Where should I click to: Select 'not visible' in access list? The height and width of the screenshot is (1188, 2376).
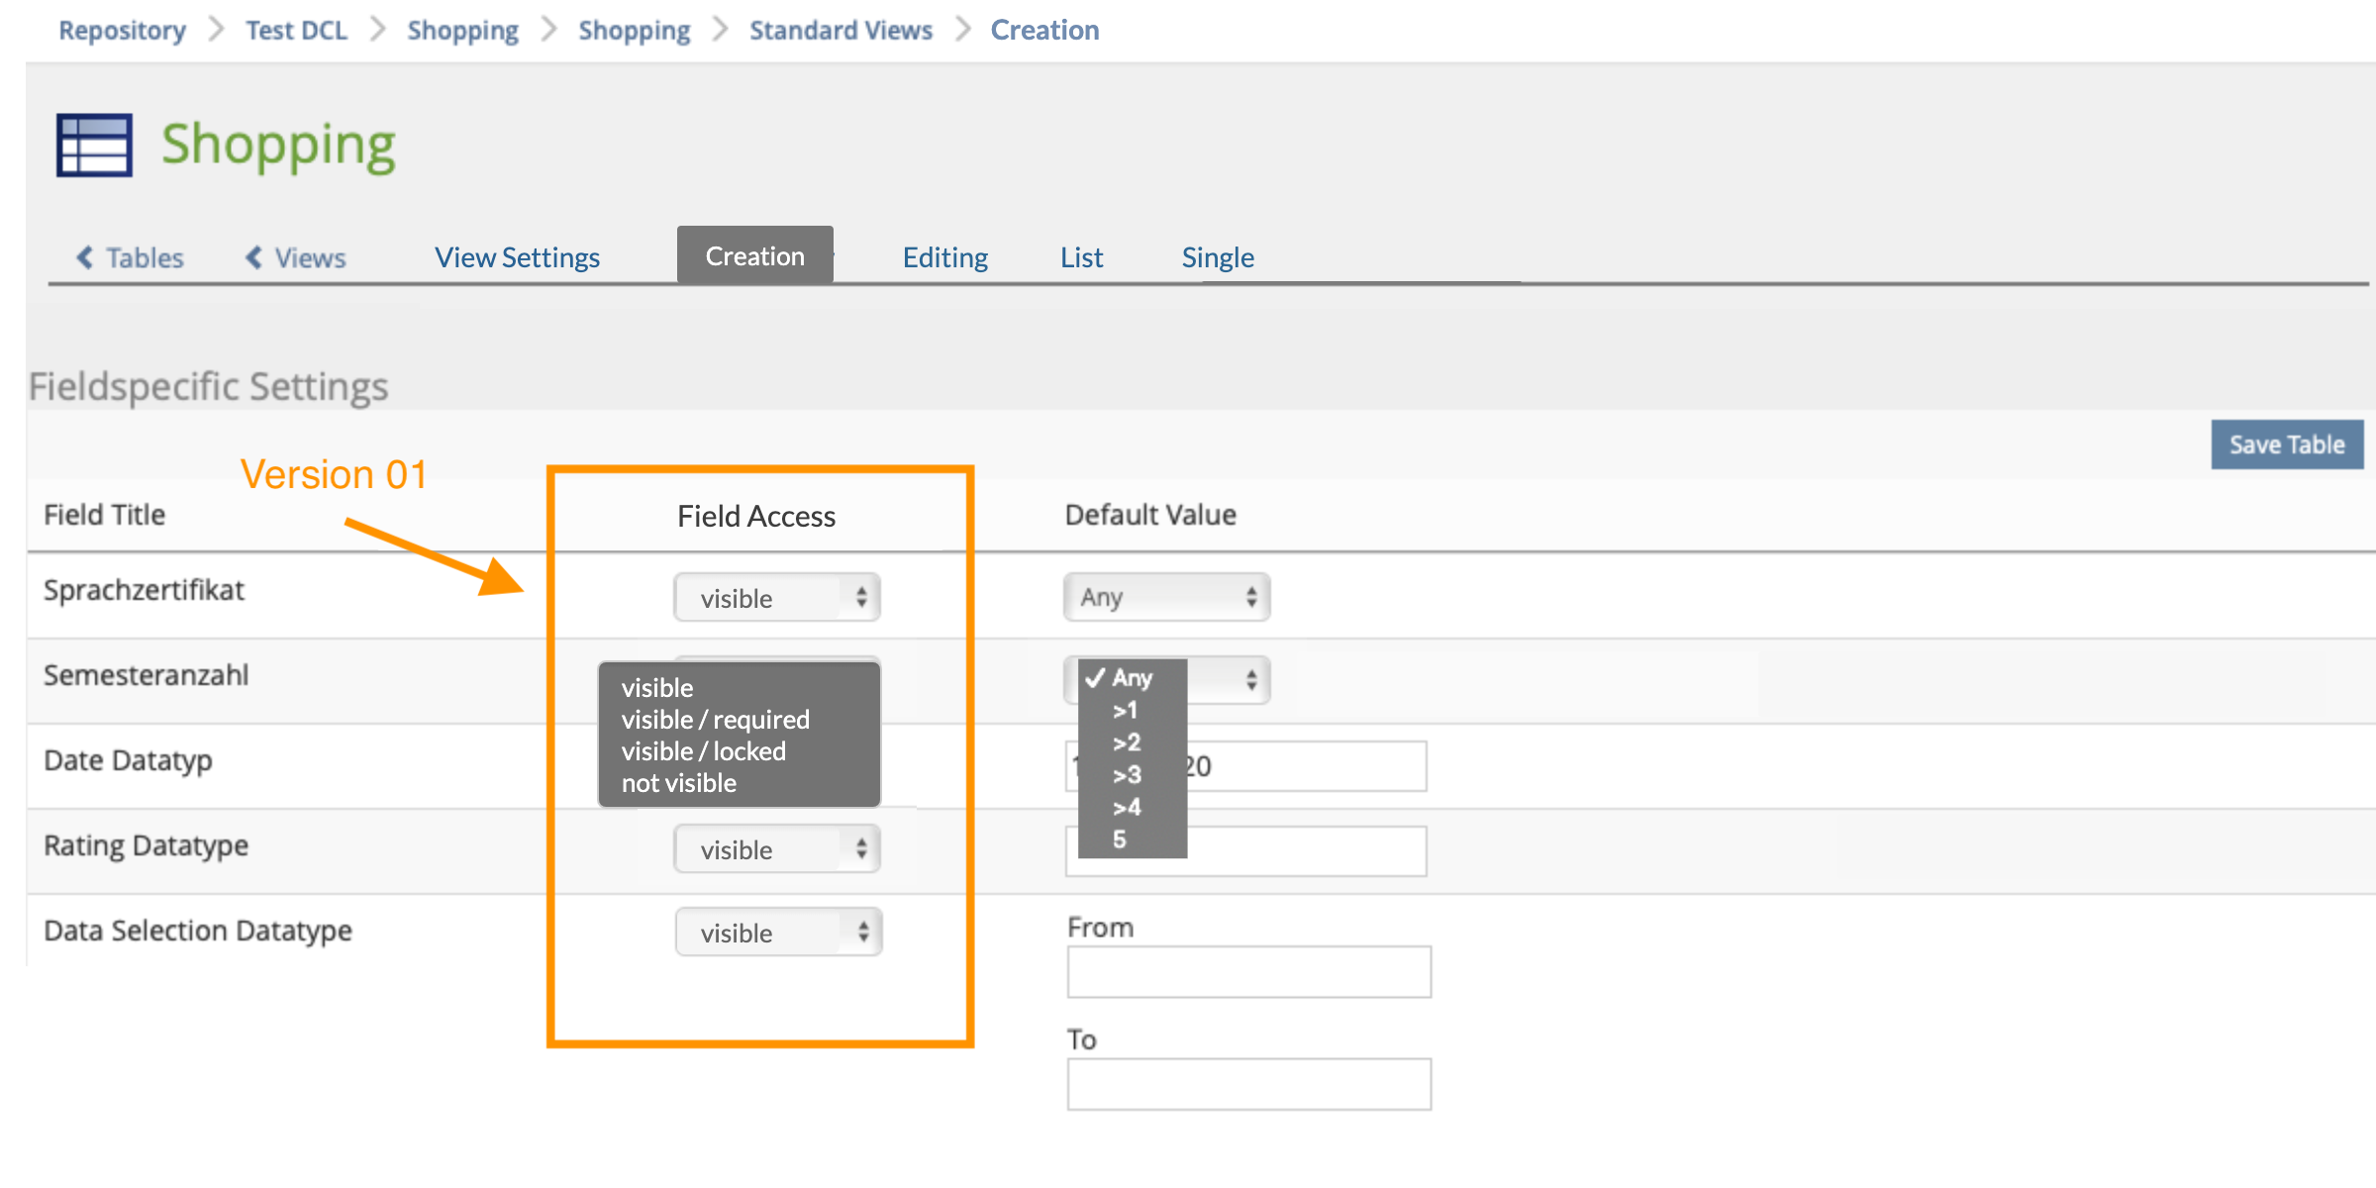pyautogui.click(x=678, y=783)
